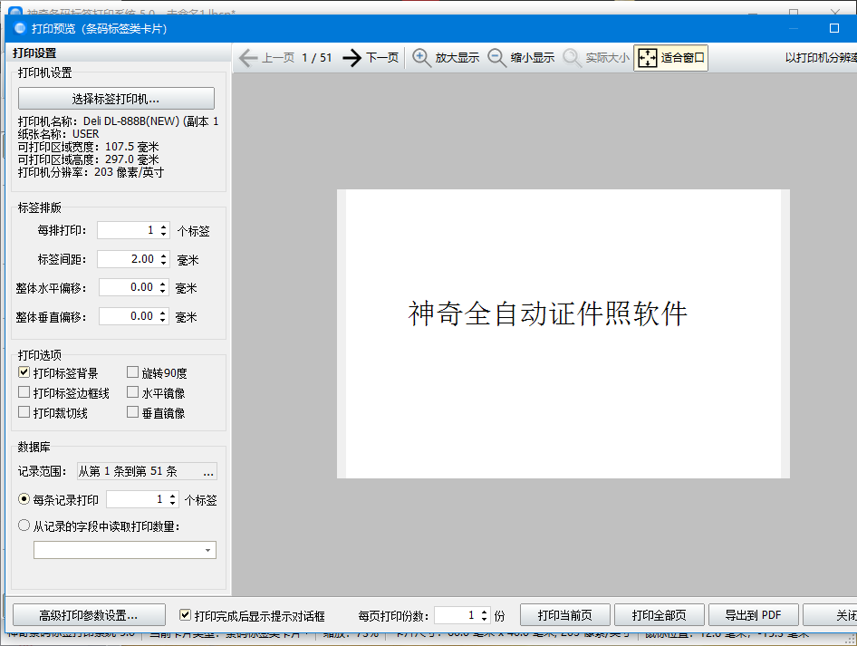Decrease labels per row value

[163, 234]
